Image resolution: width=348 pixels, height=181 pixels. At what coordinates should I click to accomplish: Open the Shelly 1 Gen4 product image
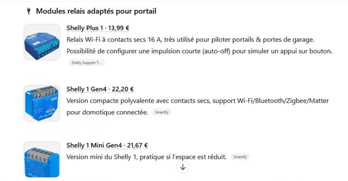tap(42, 103)
